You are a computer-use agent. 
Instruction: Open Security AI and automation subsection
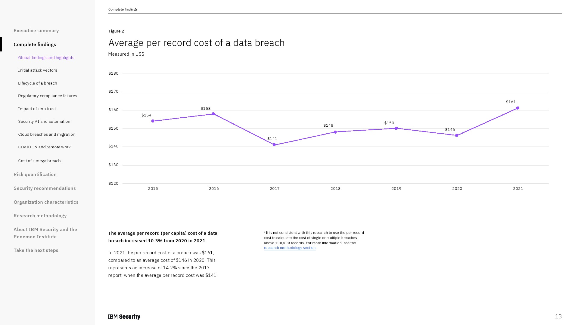[x=44, y=122]
